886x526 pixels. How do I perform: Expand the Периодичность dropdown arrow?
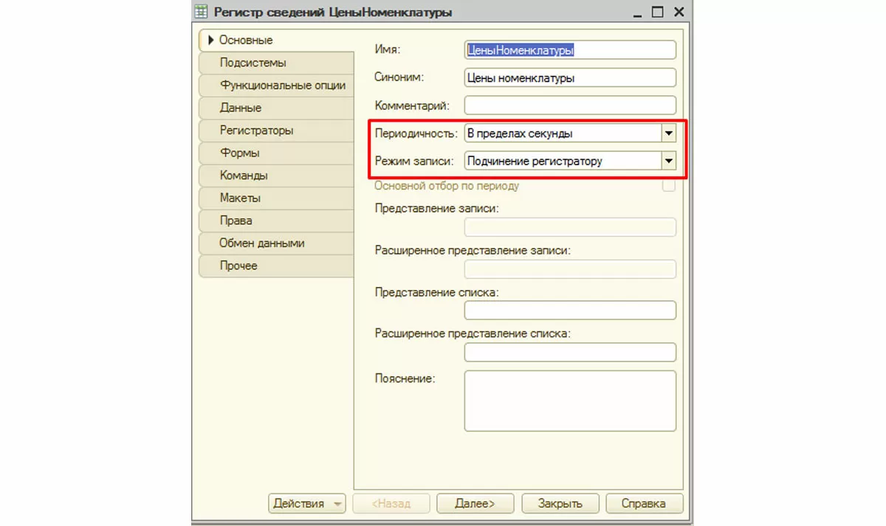click(668, 134)
